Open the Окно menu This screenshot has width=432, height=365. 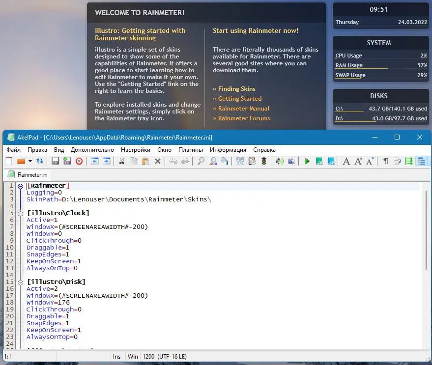point(164,149)
